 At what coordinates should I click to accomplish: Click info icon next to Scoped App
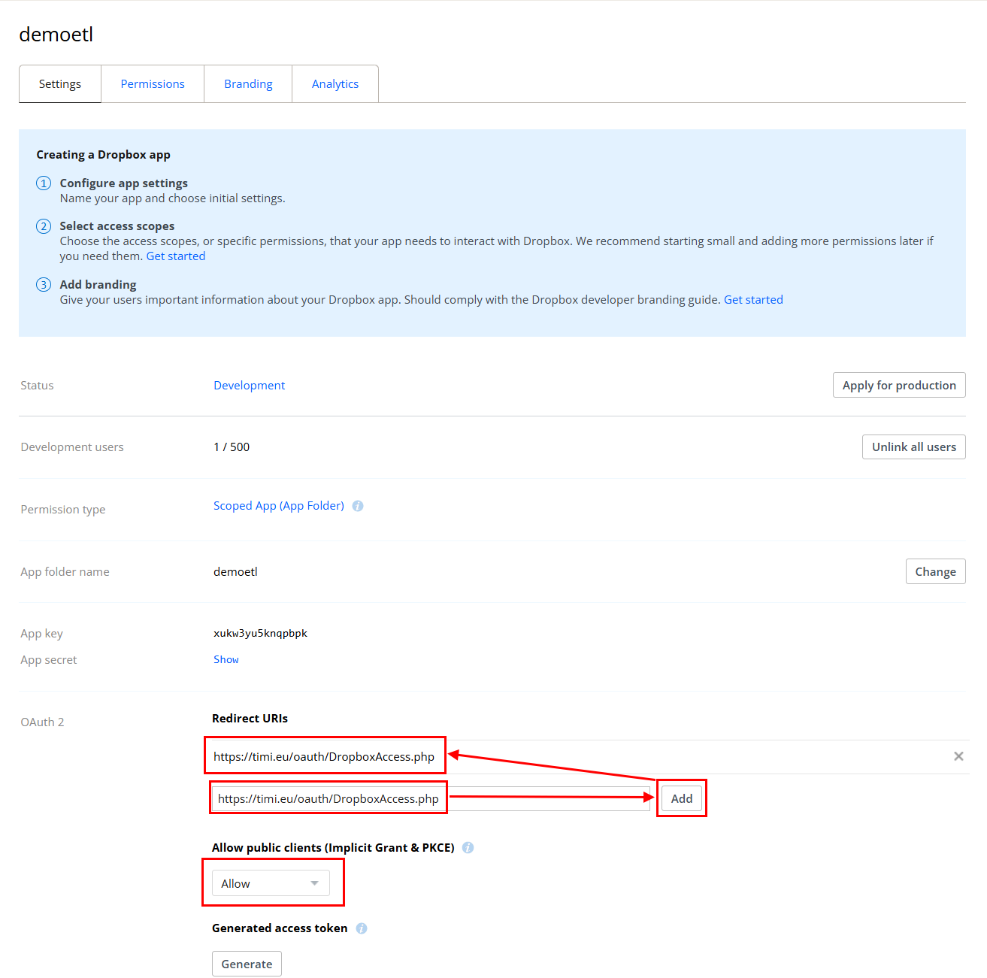pyautogui.click(x=358, y=506)
